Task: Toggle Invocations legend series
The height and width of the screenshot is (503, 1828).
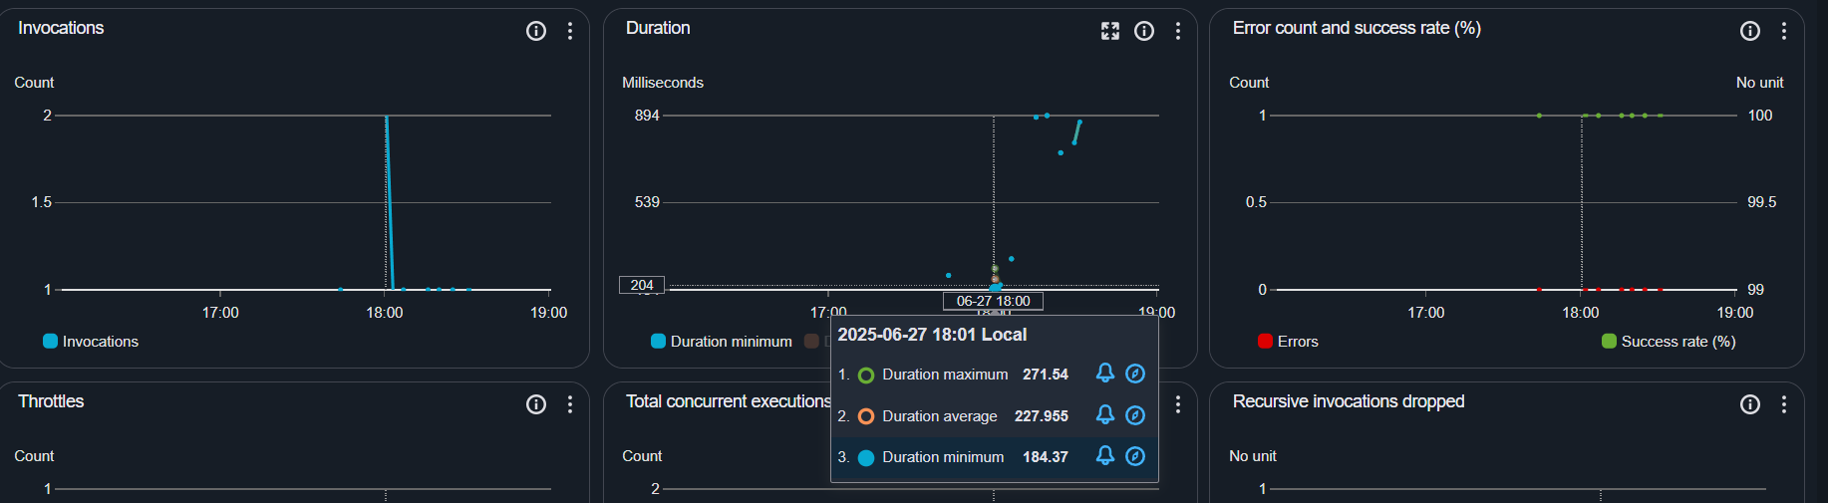Action: [x=91, y=342]
